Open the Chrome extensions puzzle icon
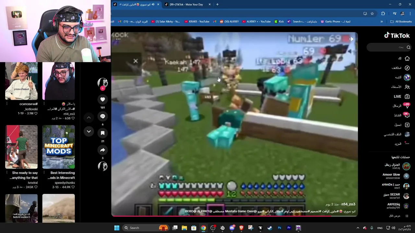Viewport: 415px width, 233px height. point(383,14)
